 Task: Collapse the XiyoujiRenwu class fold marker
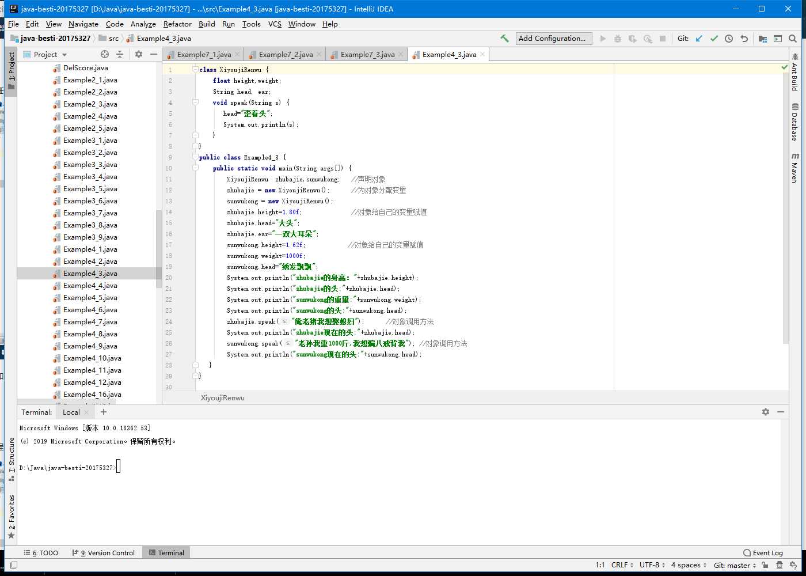click(x=195, y=69)
